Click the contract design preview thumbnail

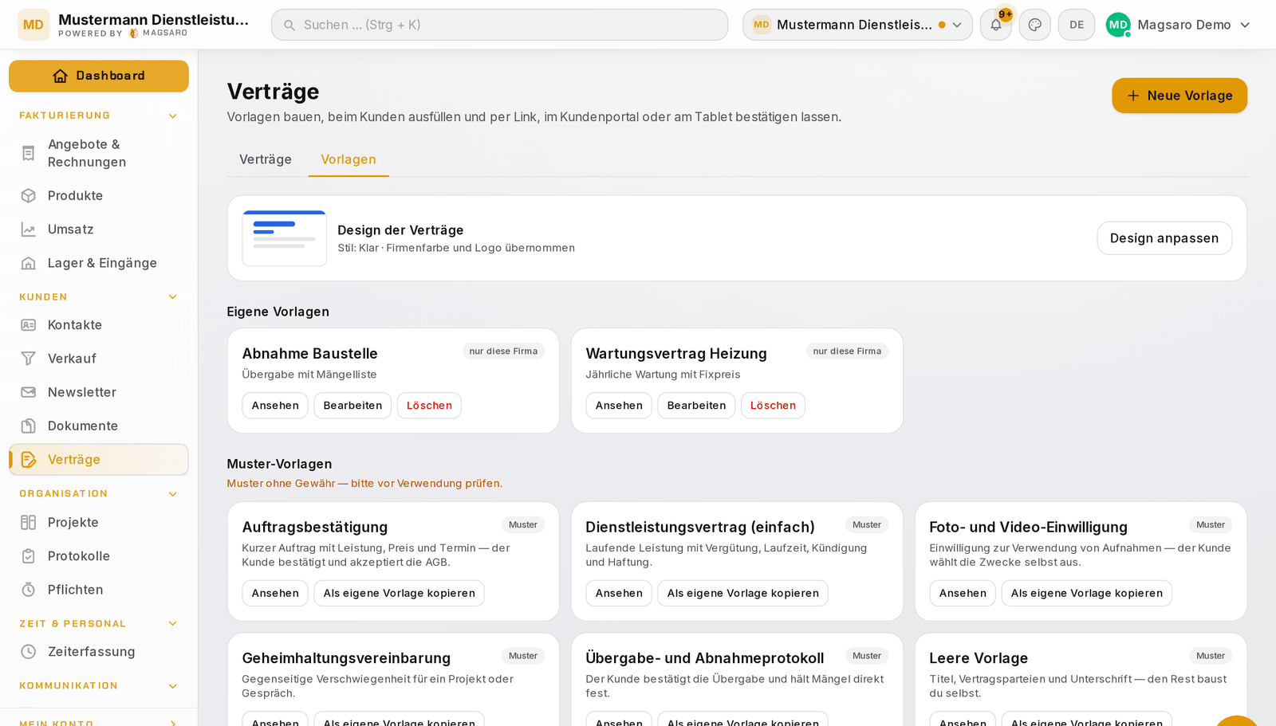point(285,238)
